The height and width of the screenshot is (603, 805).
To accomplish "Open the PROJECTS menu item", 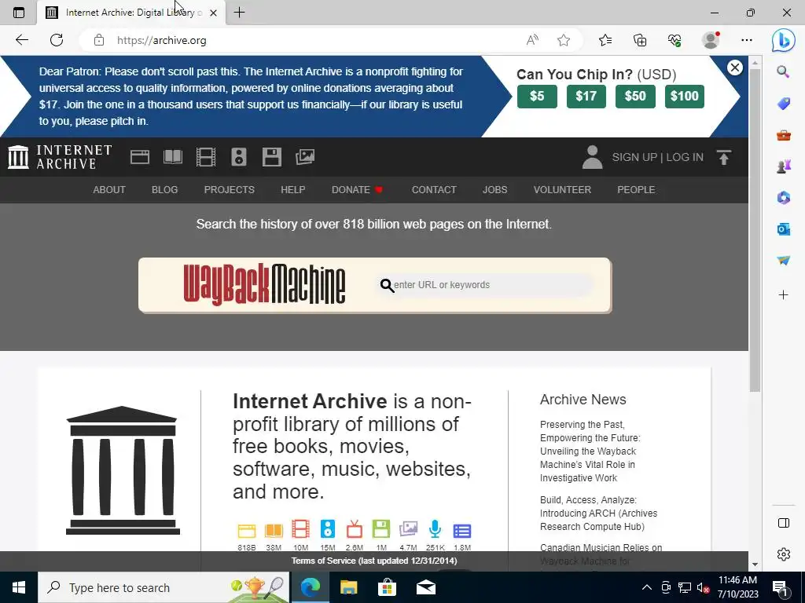I will pos(229,190).
